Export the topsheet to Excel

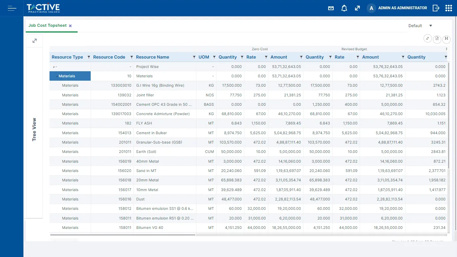pyautogui.click(x=437, y=39)
